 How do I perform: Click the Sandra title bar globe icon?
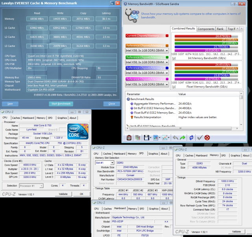[126, 4]
